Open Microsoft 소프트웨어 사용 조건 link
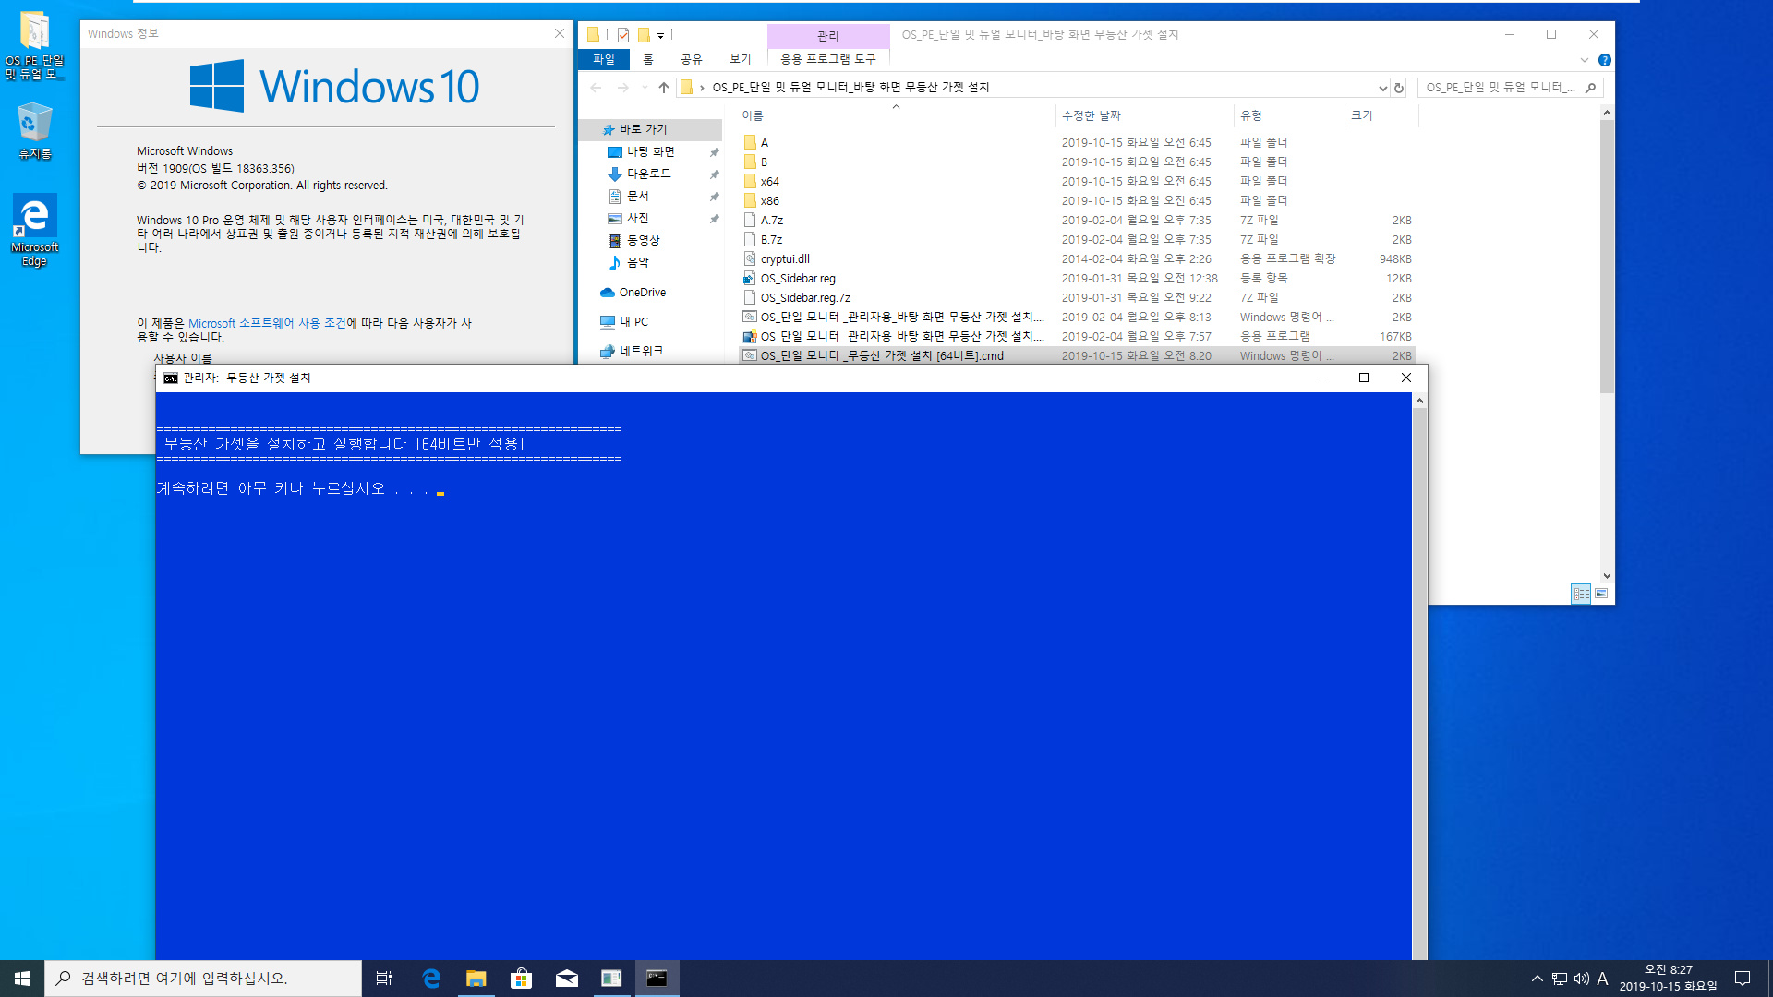The image size is (1773, 997). pos(267,324)
